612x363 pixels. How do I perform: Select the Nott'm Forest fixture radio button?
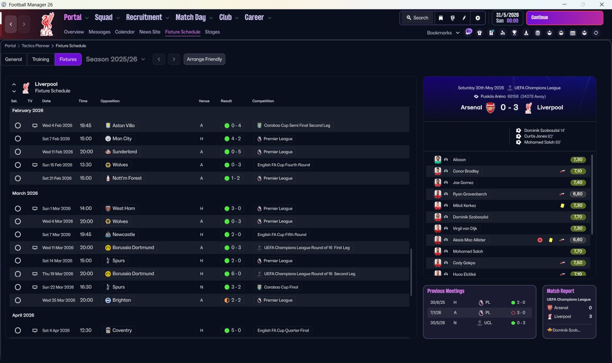[x=18, y=178]
